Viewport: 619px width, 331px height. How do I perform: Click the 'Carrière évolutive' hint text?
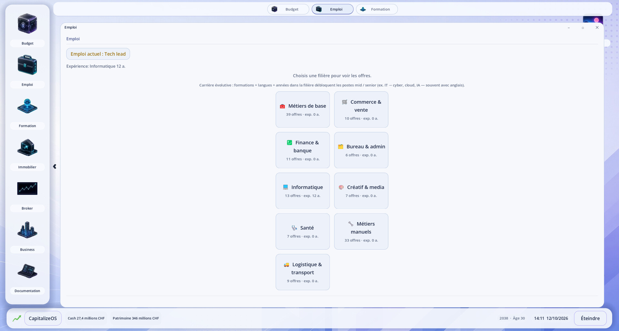tap(332, 85)
